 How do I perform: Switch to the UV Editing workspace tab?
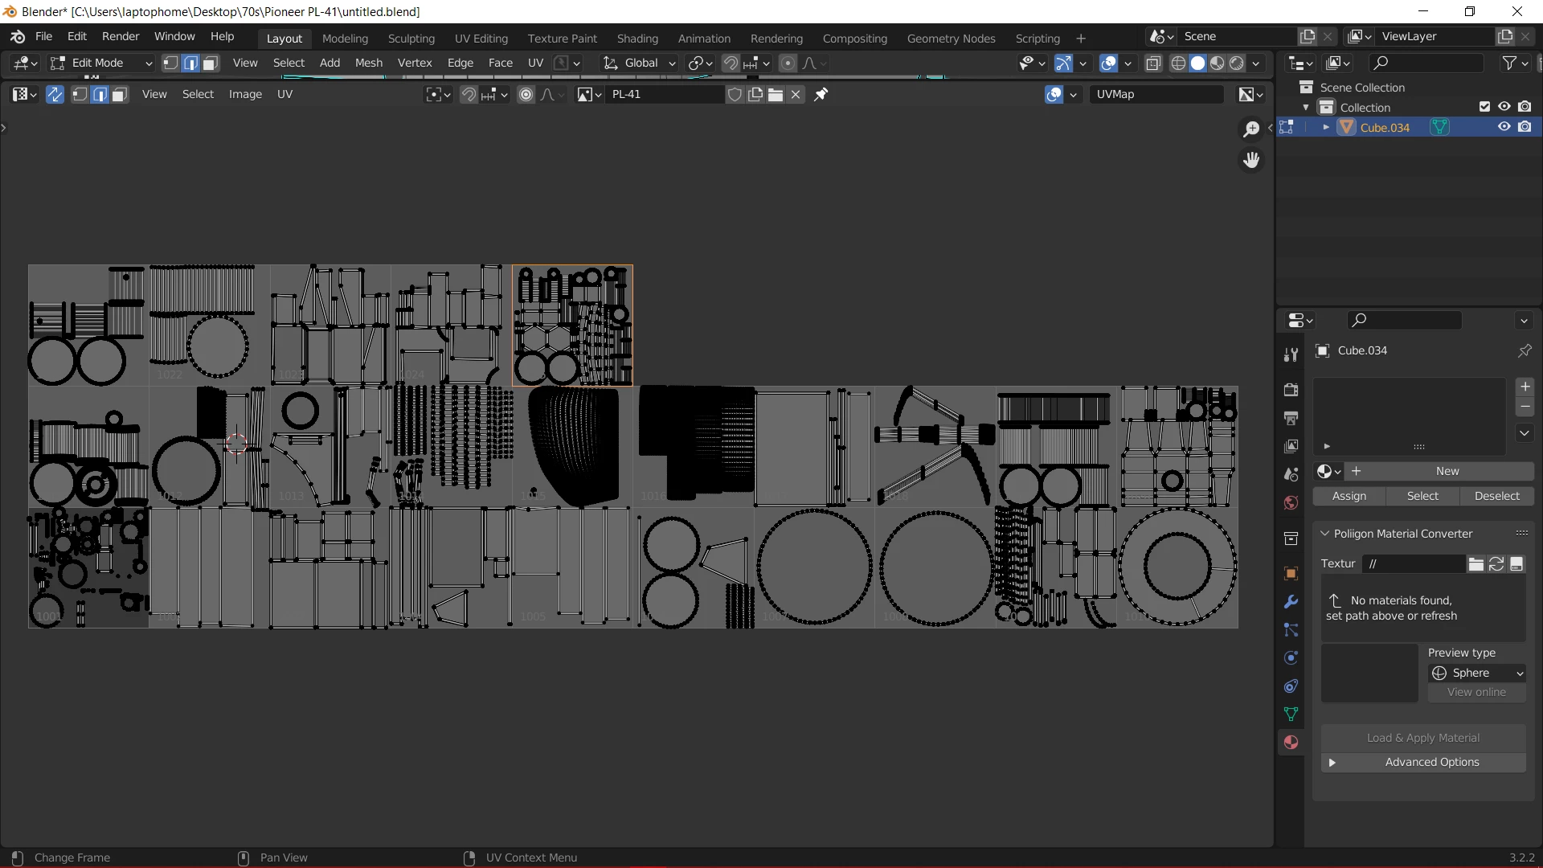point(481,39)
